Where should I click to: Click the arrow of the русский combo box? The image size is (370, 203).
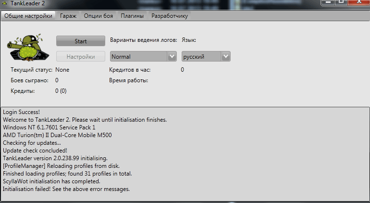pos(225,56)
